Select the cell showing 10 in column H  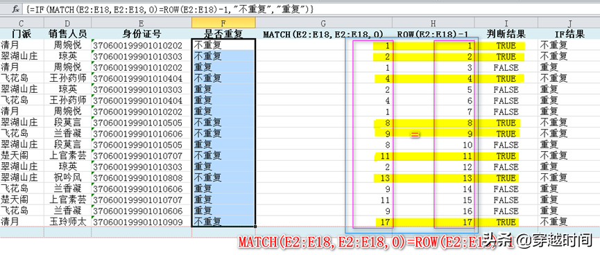[x=433, y=145]
